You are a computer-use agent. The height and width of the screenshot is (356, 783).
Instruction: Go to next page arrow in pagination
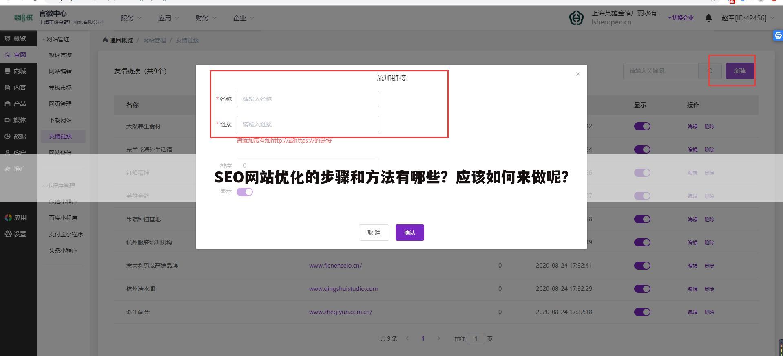(438, 338)
